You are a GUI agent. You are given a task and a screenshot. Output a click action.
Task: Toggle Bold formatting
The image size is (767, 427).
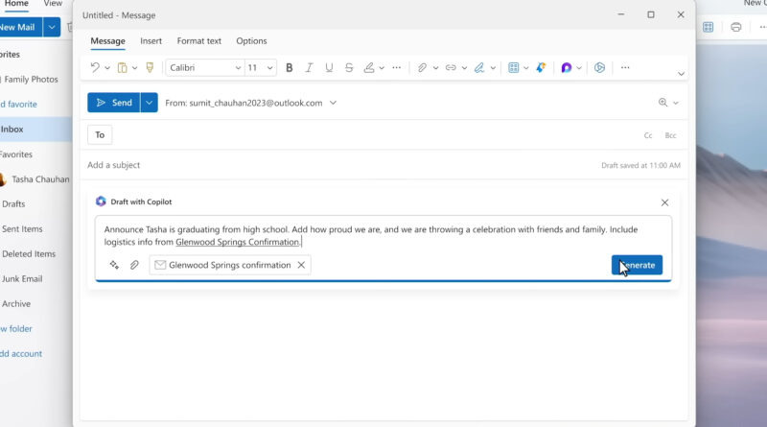[290, 67]
